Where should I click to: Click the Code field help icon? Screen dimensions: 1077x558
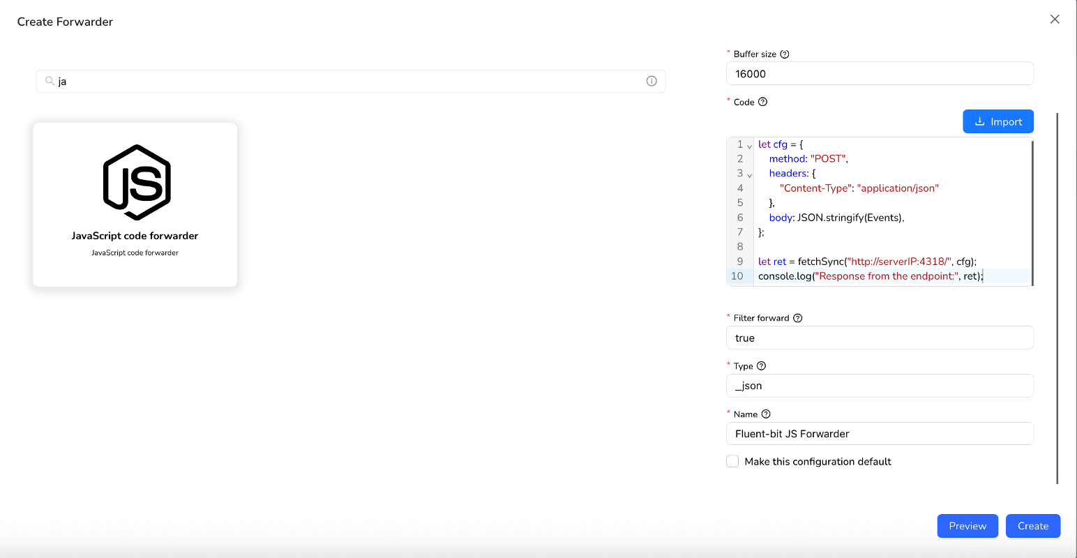click(762, 102)
